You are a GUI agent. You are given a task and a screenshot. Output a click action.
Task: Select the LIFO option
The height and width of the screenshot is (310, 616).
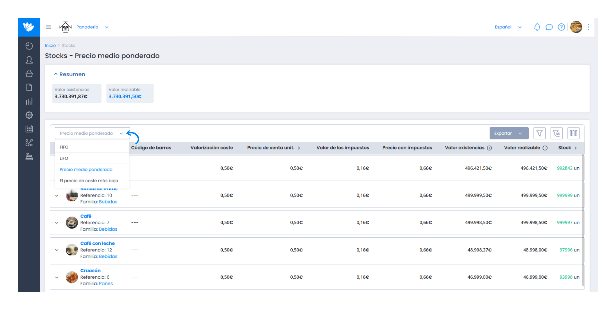coord(92,158)
